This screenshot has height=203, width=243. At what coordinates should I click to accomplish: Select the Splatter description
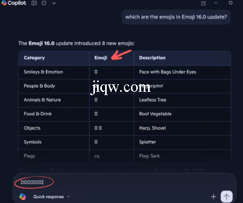[x=148, y=142]
